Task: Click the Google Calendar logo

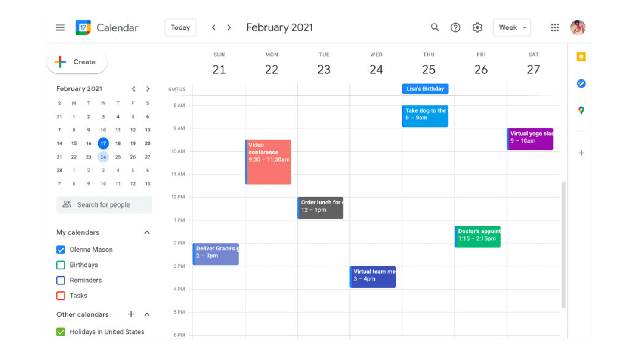Action: pyautogui.click(x=83, y=27)
